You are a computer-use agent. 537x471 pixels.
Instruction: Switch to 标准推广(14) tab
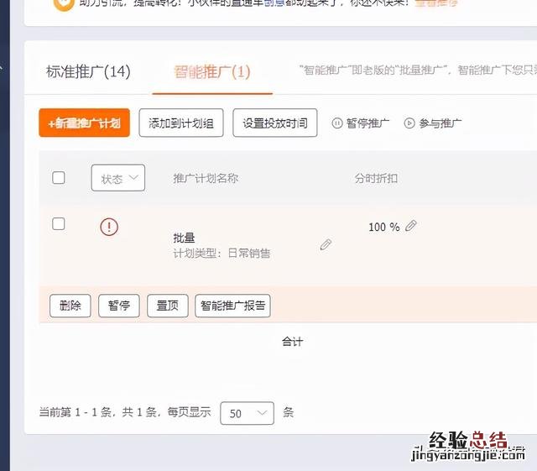[x=88, y=71]
